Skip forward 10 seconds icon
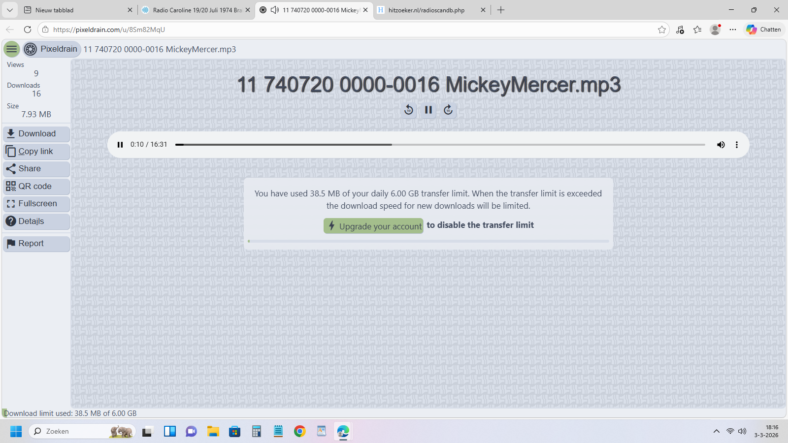Image resolution: width=788 pixels, height=443 pixels. [x=448, y=110]
